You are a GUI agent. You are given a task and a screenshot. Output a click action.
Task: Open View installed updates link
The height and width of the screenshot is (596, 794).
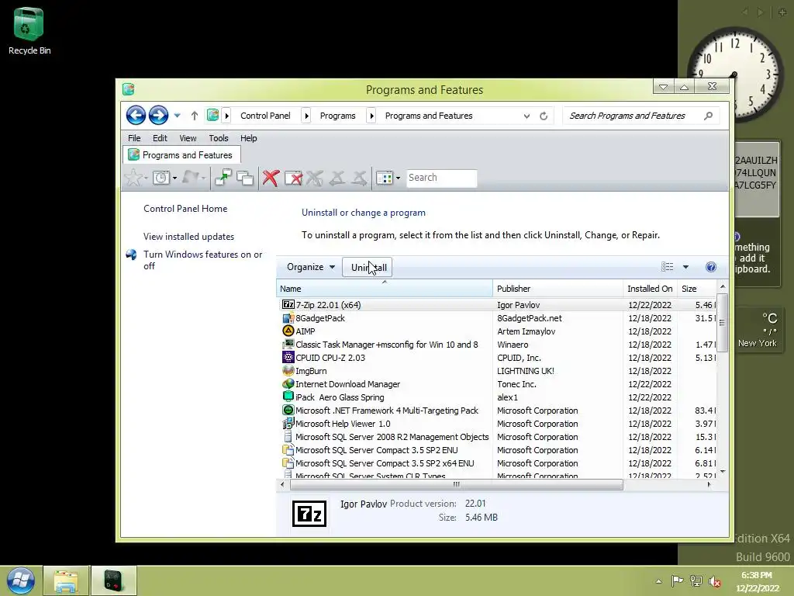188,237
